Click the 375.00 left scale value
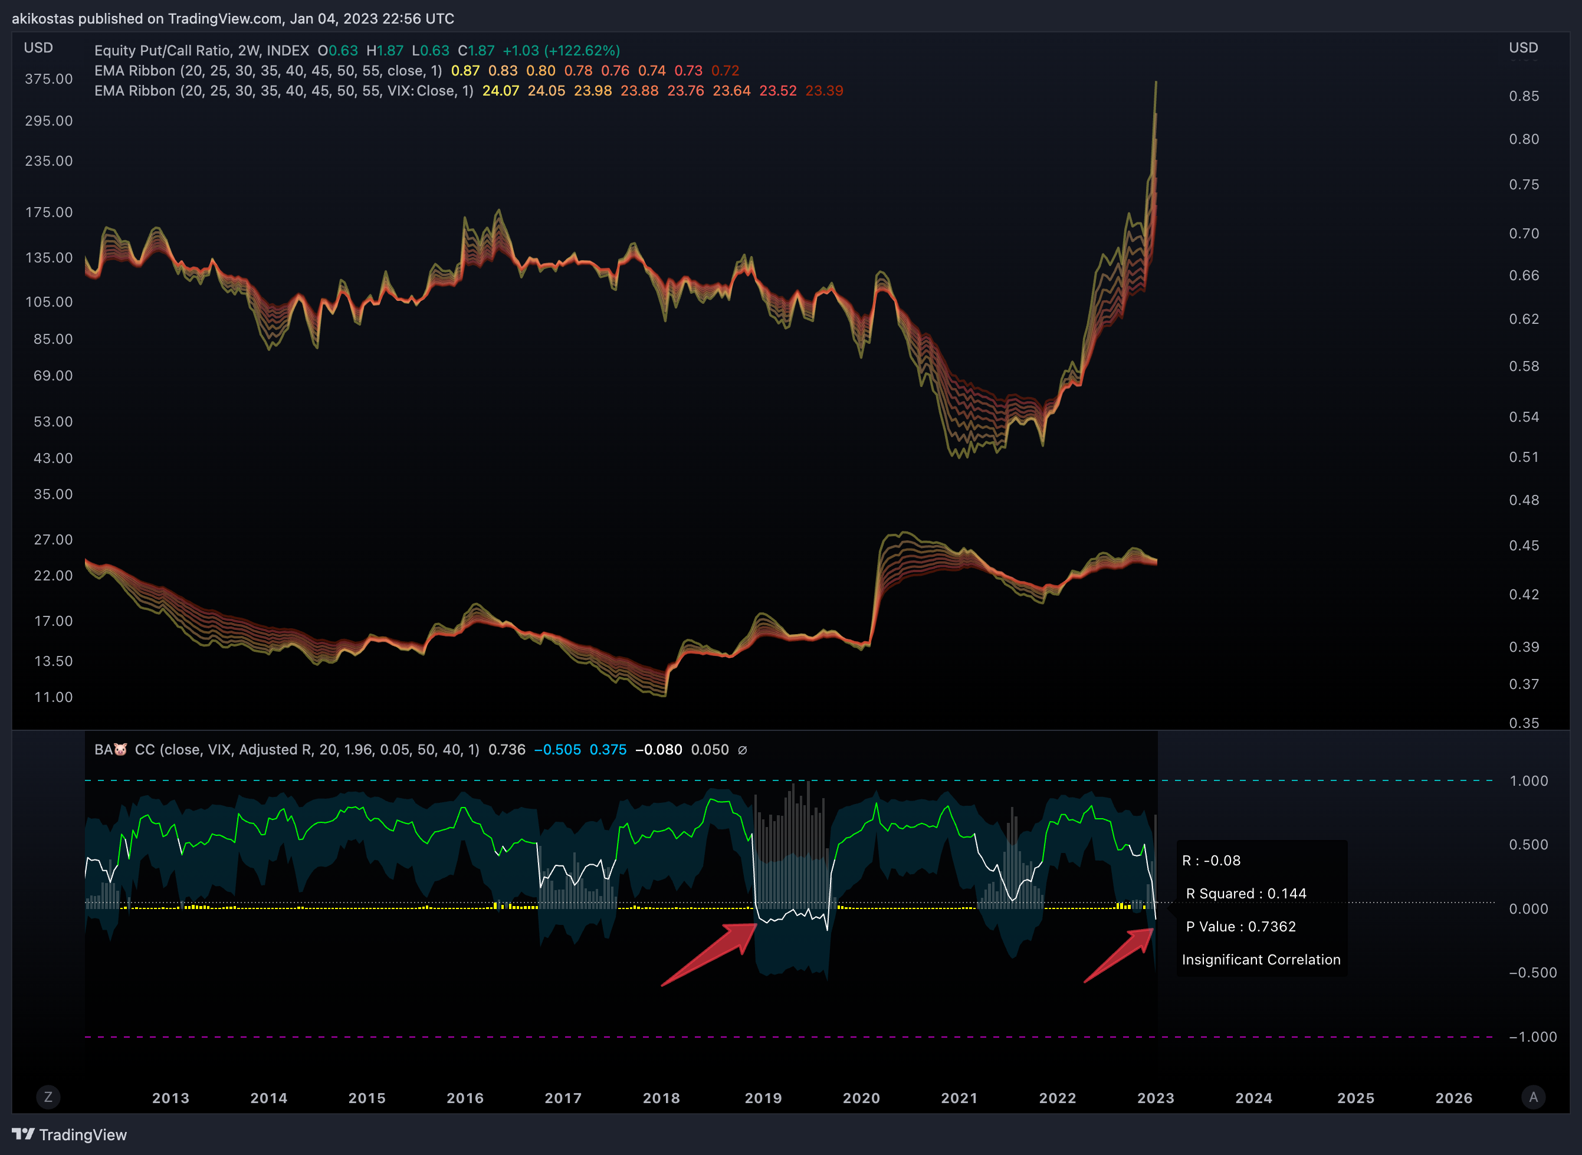This screenshot has height=1155, width=1582. pos(49,79)
